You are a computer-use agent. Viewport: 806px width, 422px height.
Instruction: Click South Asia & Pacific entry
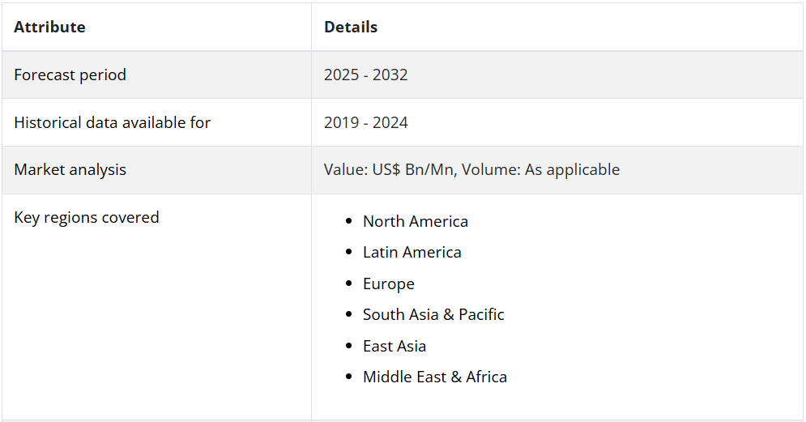tap(433, 314)
